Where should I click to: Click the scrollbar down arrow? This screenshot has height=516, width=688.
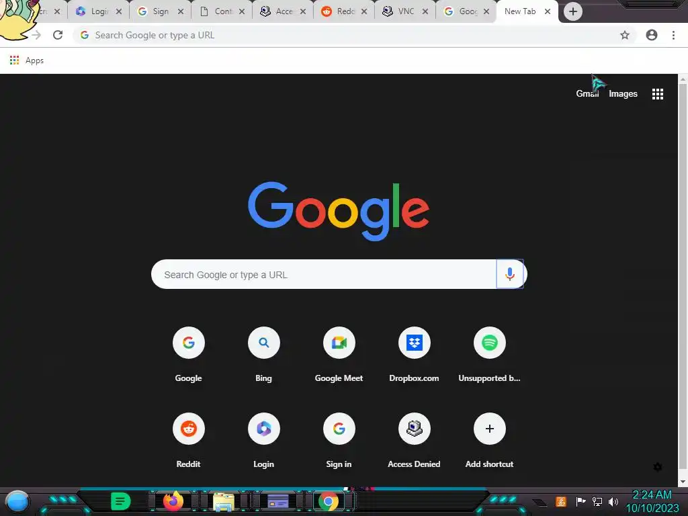tap(683, 482)
